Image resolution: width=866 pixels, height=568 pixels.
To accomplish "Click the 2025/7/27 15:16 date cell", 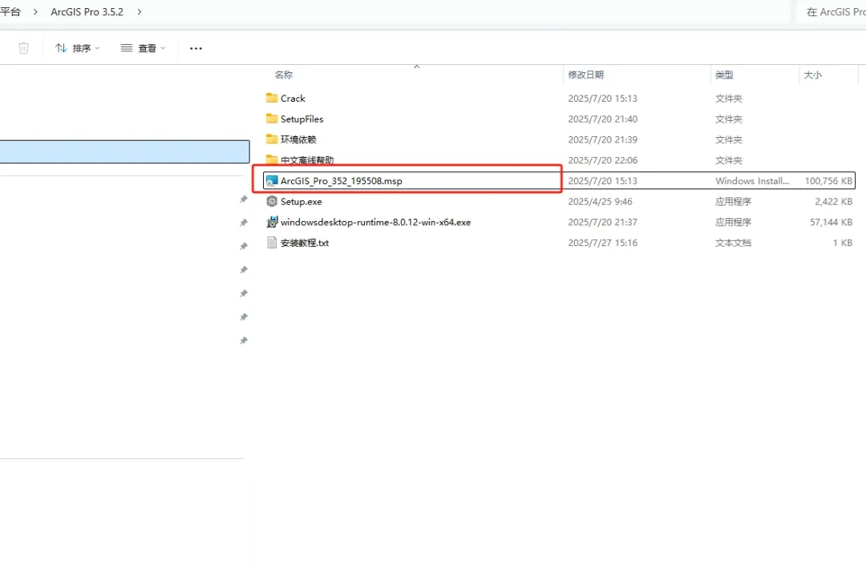I will pyautogui.click(x=602, y=242).
